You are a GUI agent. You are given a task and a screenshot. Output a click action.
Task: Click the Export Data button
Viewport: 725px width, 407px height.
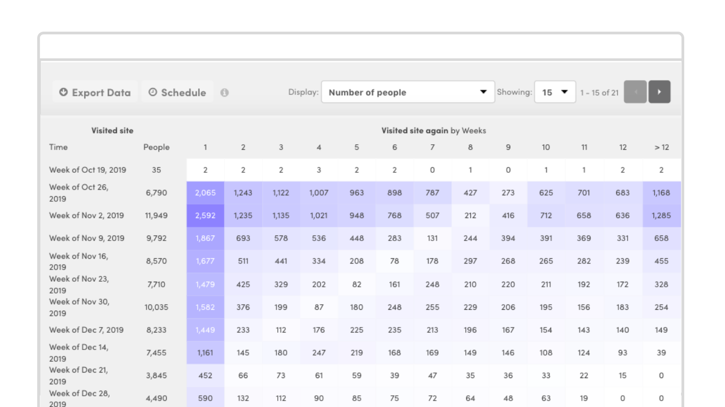95,92
